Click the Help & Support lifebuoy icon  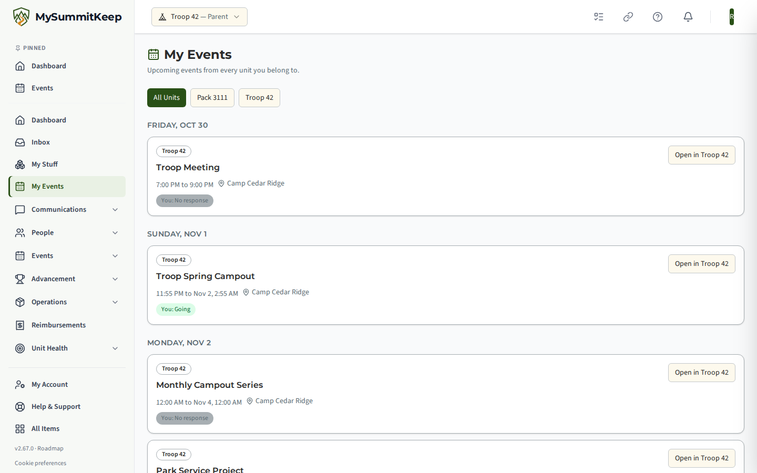coord(20,407)
